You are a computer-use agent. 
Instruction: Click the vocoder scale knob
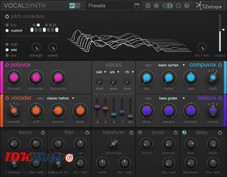coord(80,110)
